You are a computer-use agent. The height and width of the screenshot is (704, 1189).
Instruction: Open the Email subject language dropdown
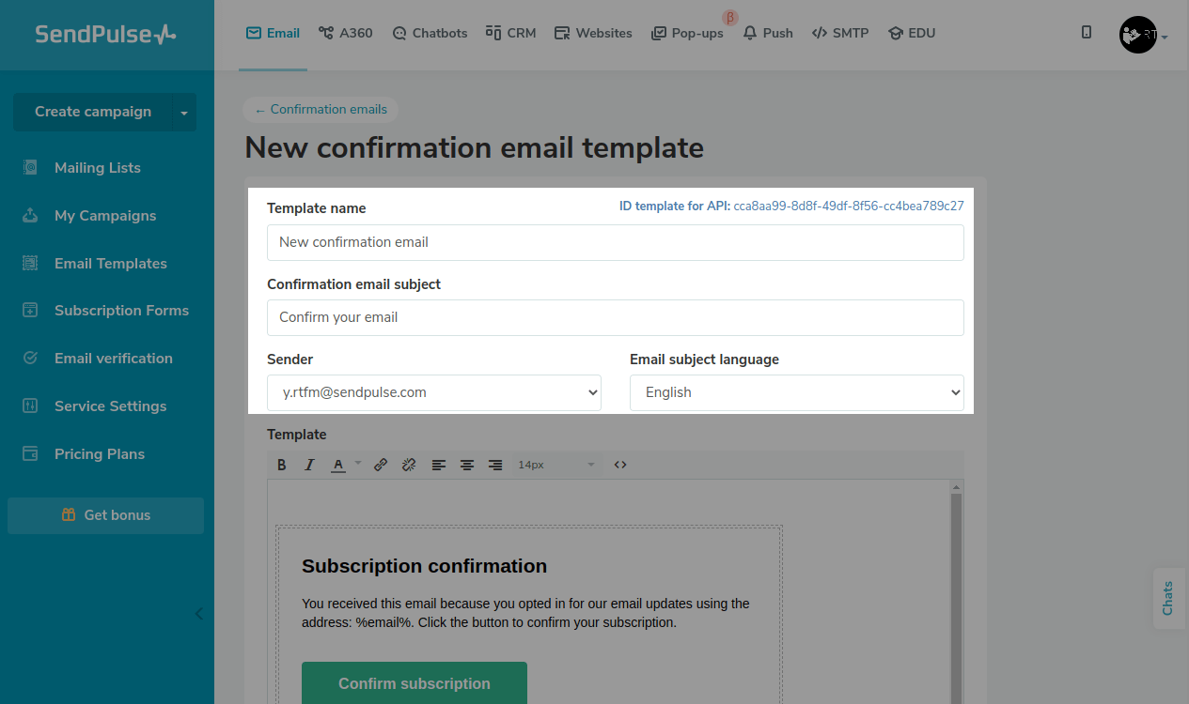pyautogui.click(x=796, y=392)
